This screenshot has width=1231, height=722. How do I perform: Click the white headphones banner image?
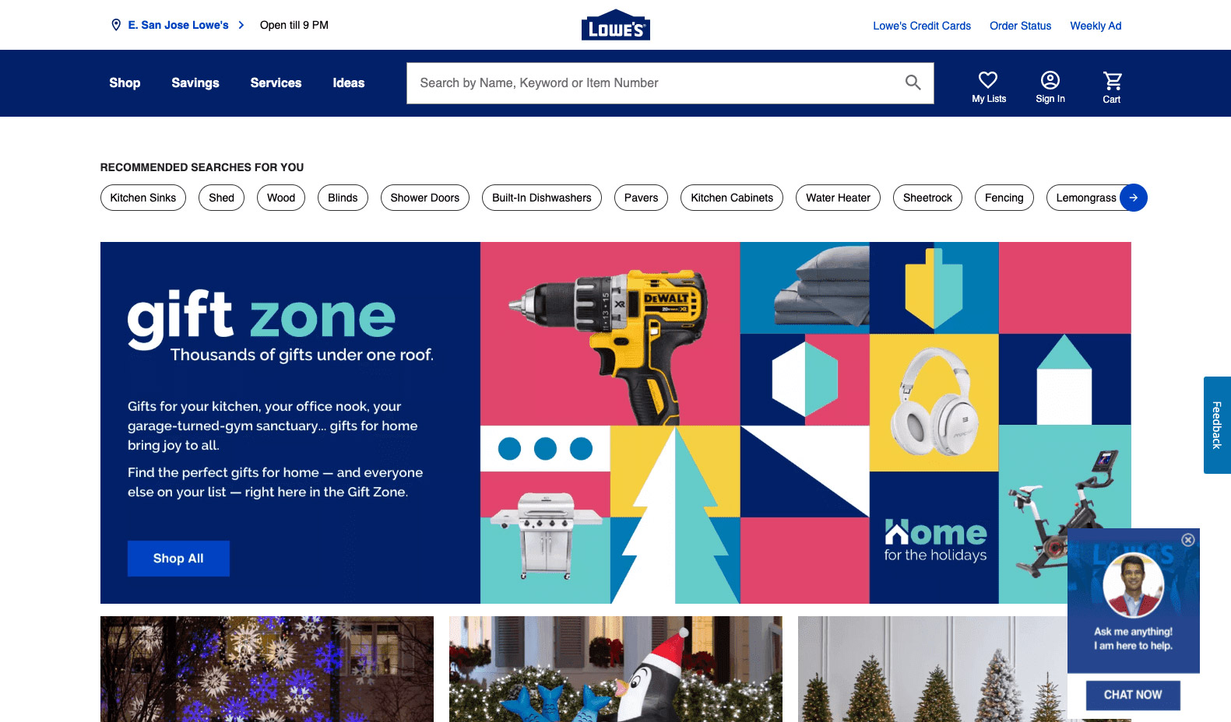tap(934, 403)
